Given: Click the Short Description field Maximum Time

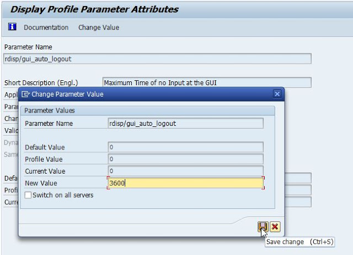Looking at the screenshot, I should [x=207, y=82].
